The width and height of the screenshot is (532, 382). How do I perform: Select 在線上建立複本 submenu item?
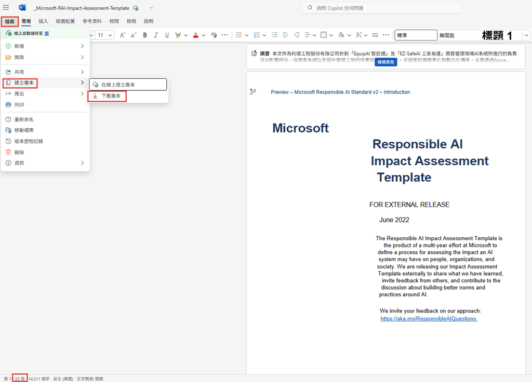pos(128,85)
